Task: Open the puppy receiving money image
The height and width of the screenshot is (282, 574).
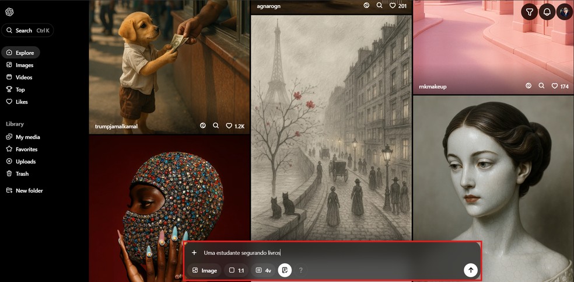Action: [169, 67]
